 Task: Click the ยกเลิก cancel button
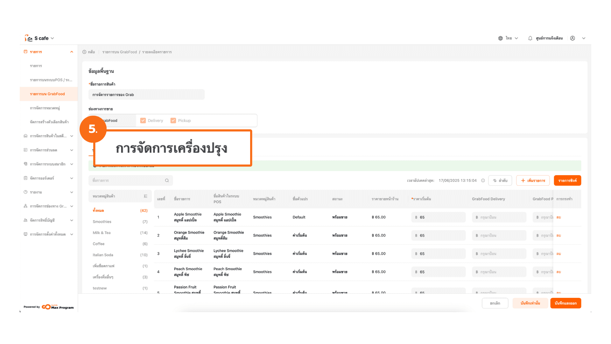tap(495, 303)
